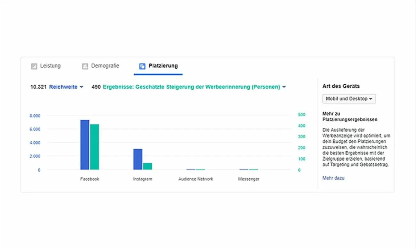The height and width of the screenshot is (249, 416).
Task: Open the Mobil und Desktop device selector
Action: coord(349,99)
